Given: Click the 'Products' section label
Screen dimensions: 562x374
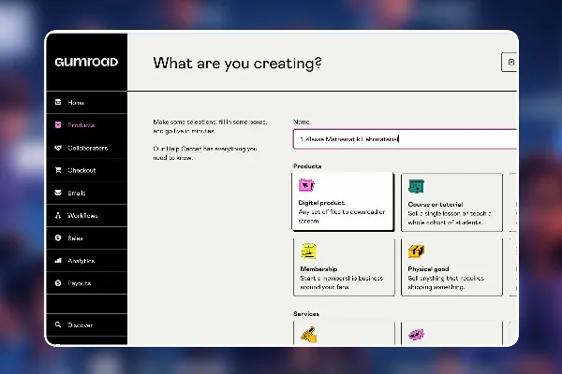Looking at the screenshot, I should click(307, 166).
